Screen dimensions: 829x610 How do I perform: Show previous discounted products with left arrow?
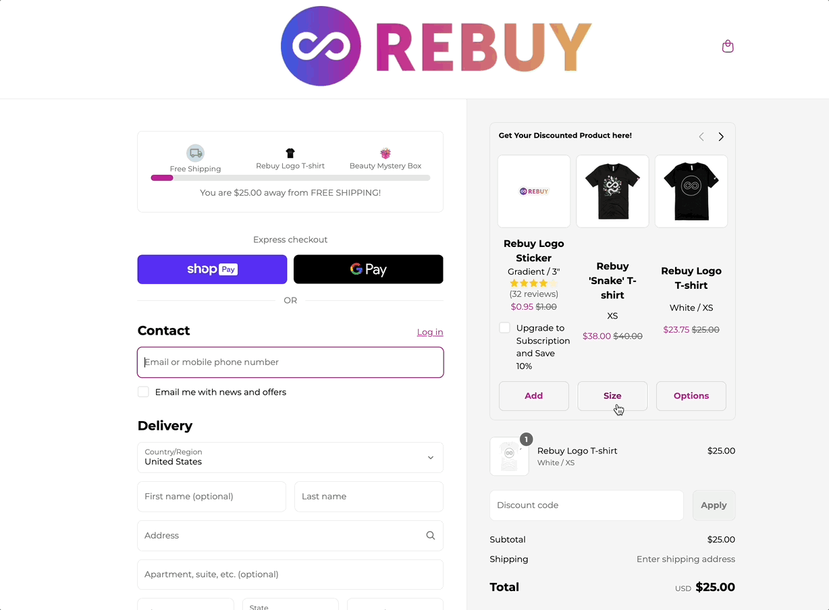tap(701, 136)
